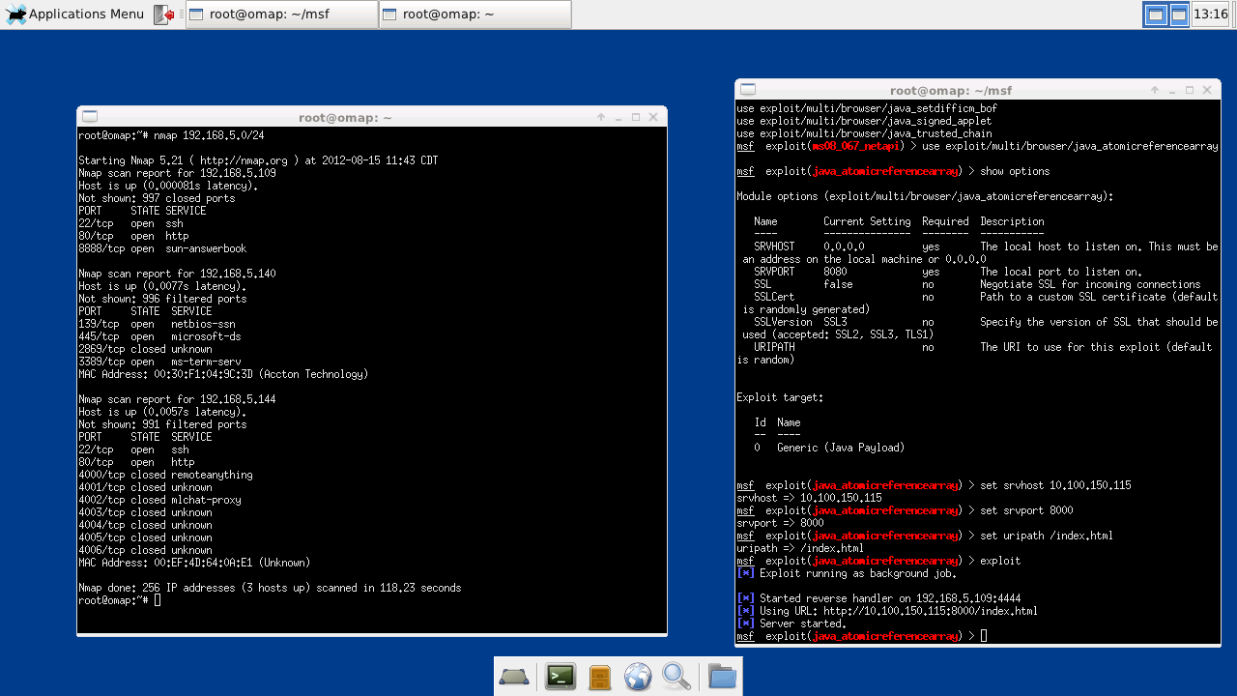Open the Applications Menu
This screenshot has height=696, width=1237.
coord(74,14)
